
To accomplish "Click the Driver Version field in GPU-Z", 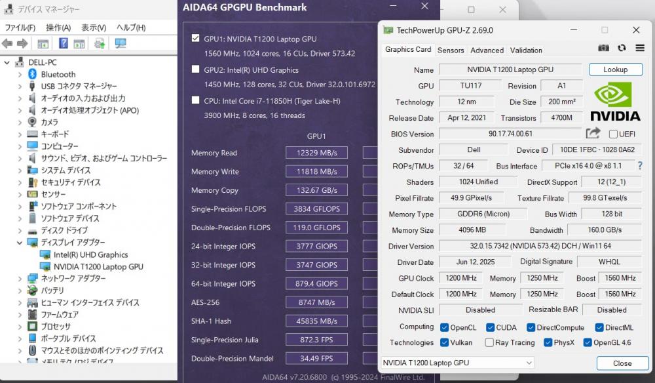I will point(540,246).
